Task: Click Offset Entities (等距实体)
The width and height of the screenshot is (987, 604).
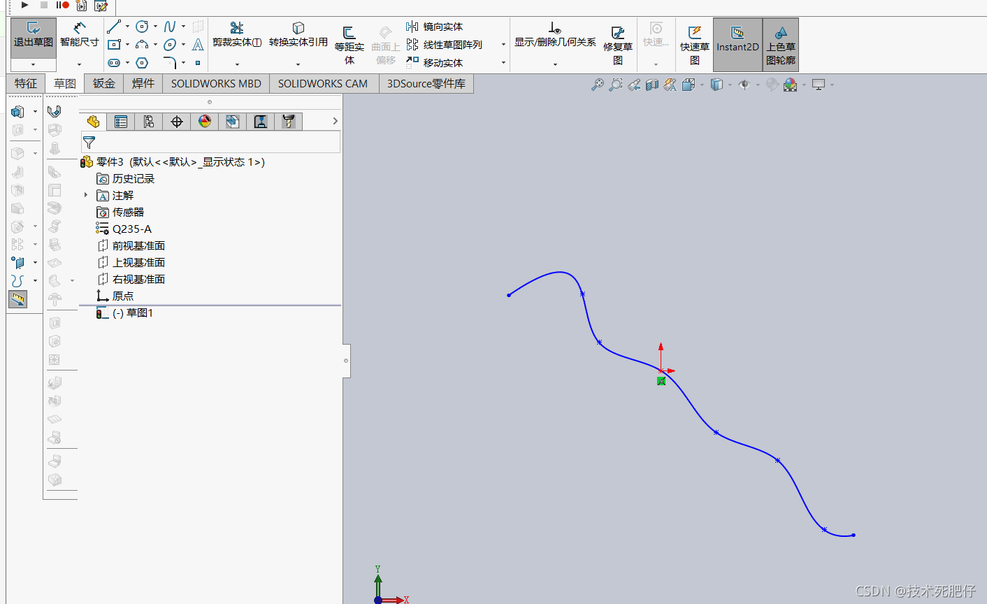Action: (350, 45)
